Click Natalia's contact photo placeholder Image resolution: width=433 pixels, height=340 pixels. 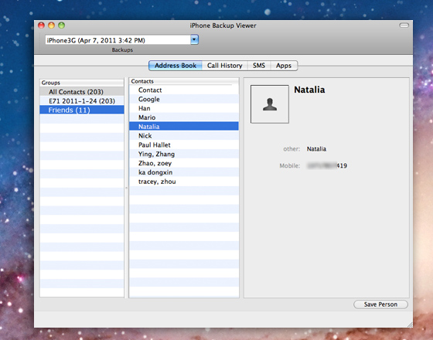coord(270,104)
